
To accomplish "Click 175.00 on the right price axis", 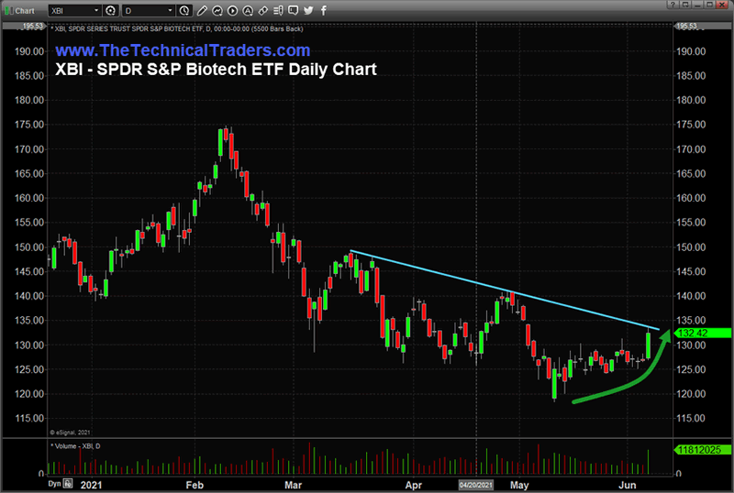I will 691,125.
